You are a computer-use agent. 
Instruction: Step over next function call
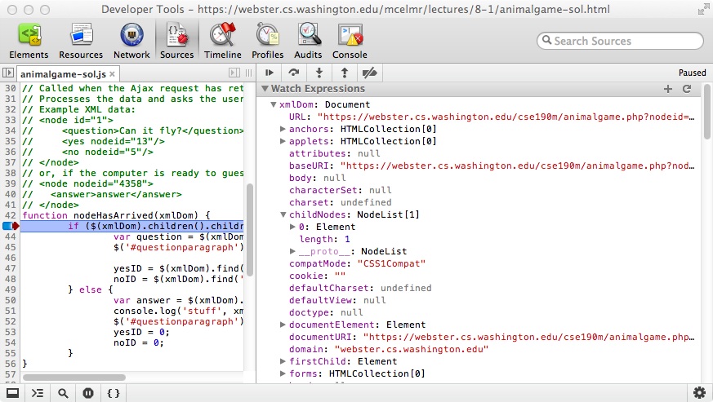(294, 73)
